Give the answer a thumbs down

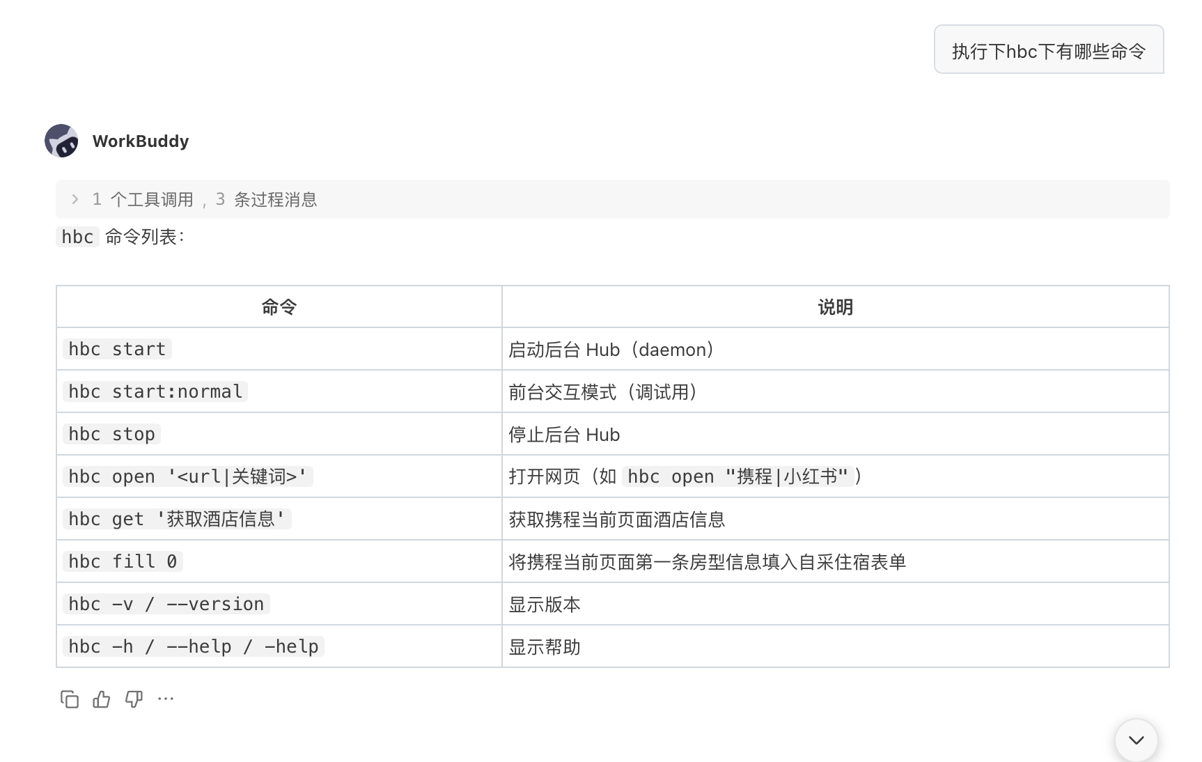133,699
